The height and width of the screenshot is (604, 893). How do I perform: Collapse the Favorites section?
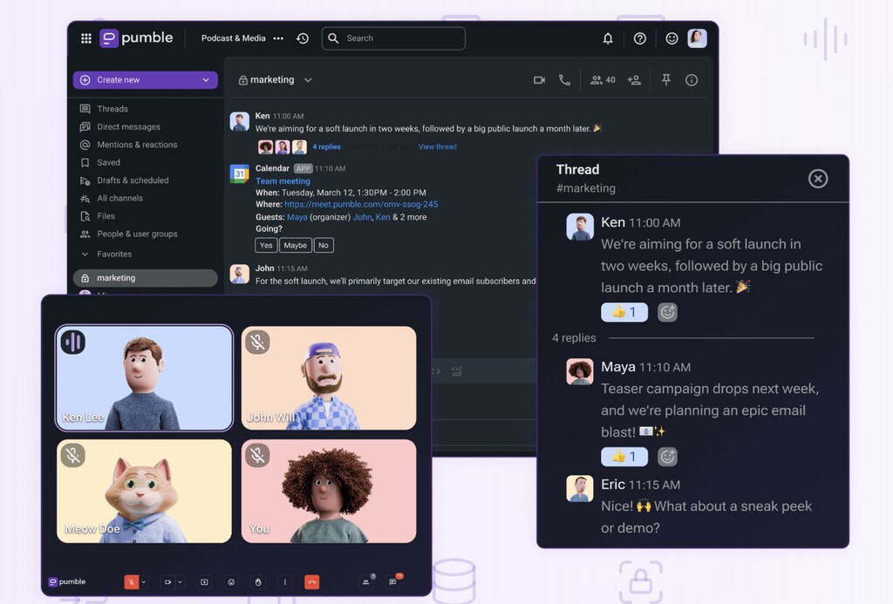pyautogui.click(x=85, y=254)
